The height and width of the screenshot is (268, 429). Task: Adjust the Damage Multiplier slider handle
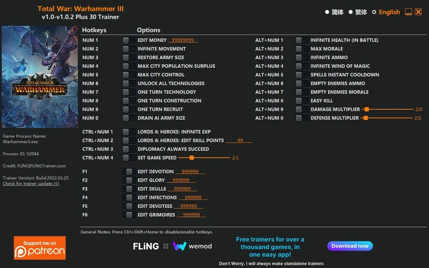367,109
